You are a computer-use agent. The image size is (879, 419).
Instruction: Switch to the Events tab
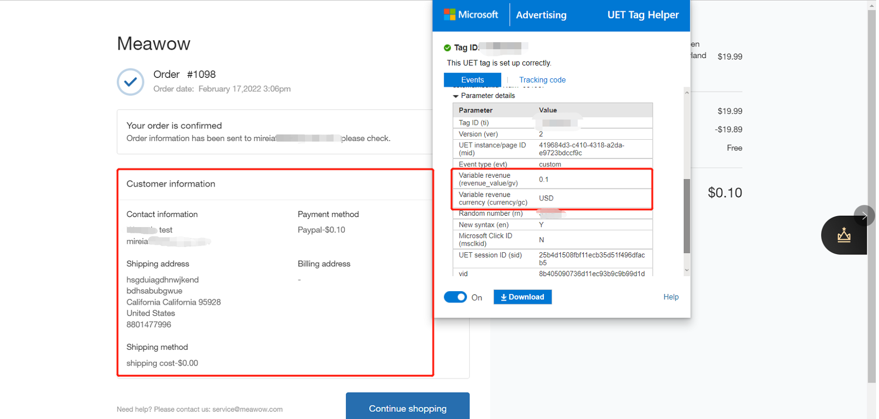(x=472, y=80)
